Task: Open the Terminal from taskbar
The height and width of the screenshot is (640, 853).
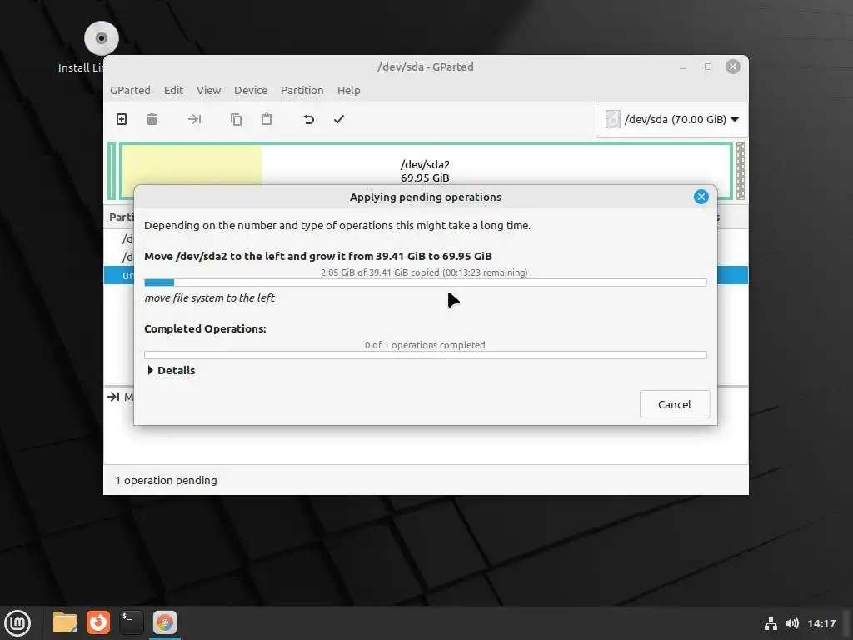Action: pos(132,622)
